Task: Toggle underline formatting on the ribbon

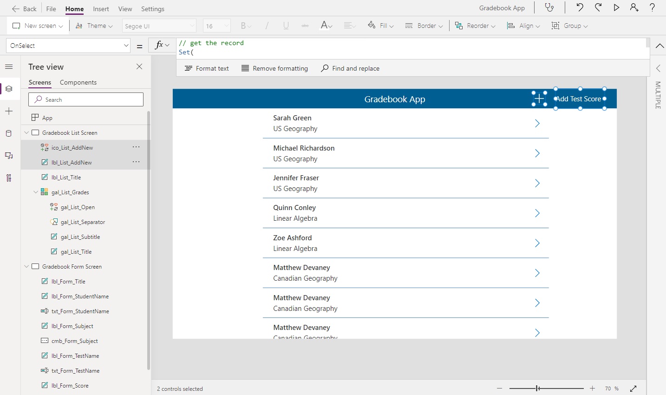Action: 286,26
